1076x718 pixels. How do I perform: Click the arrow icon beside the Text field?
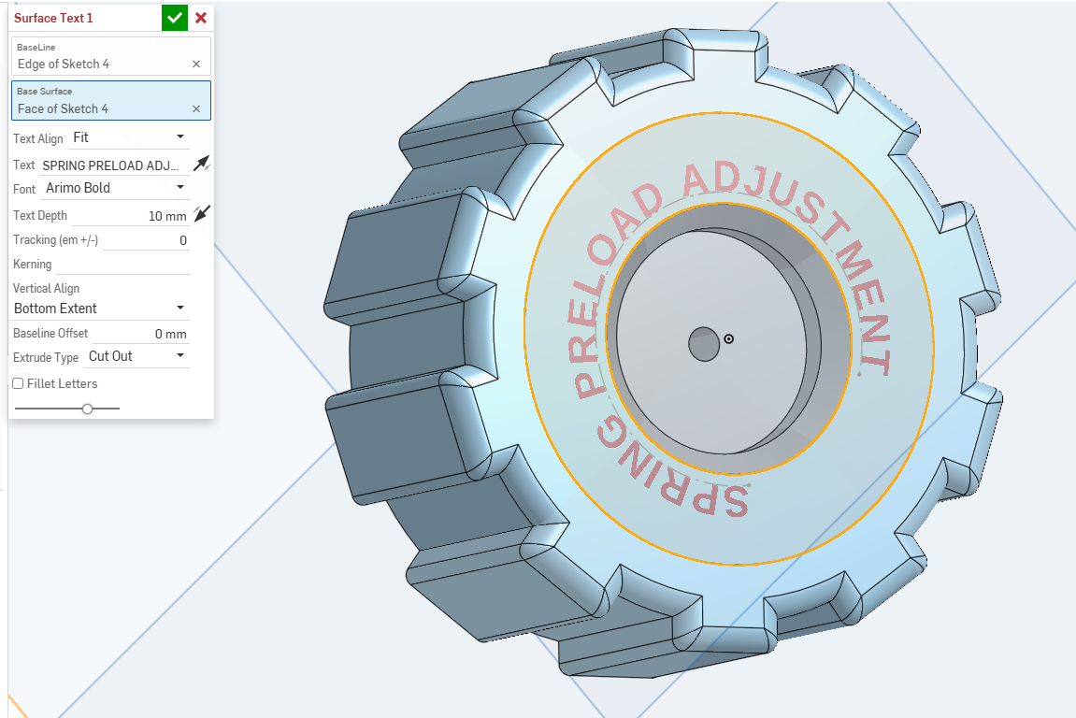(201, 164)
